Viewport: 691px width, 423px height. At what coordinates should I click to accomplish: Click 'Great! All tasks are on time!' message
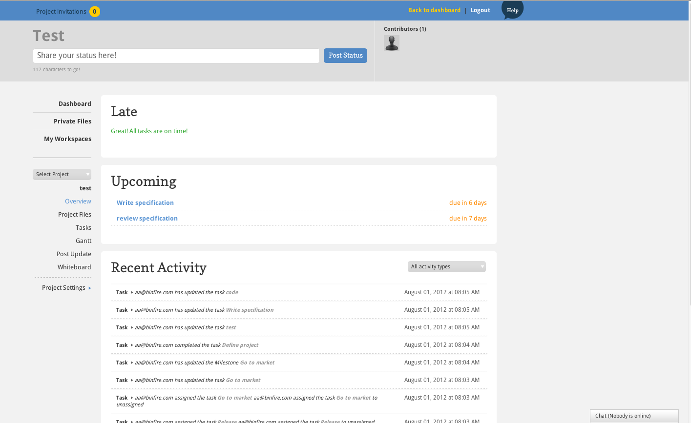pyautogui.click(x=149, y=131)
